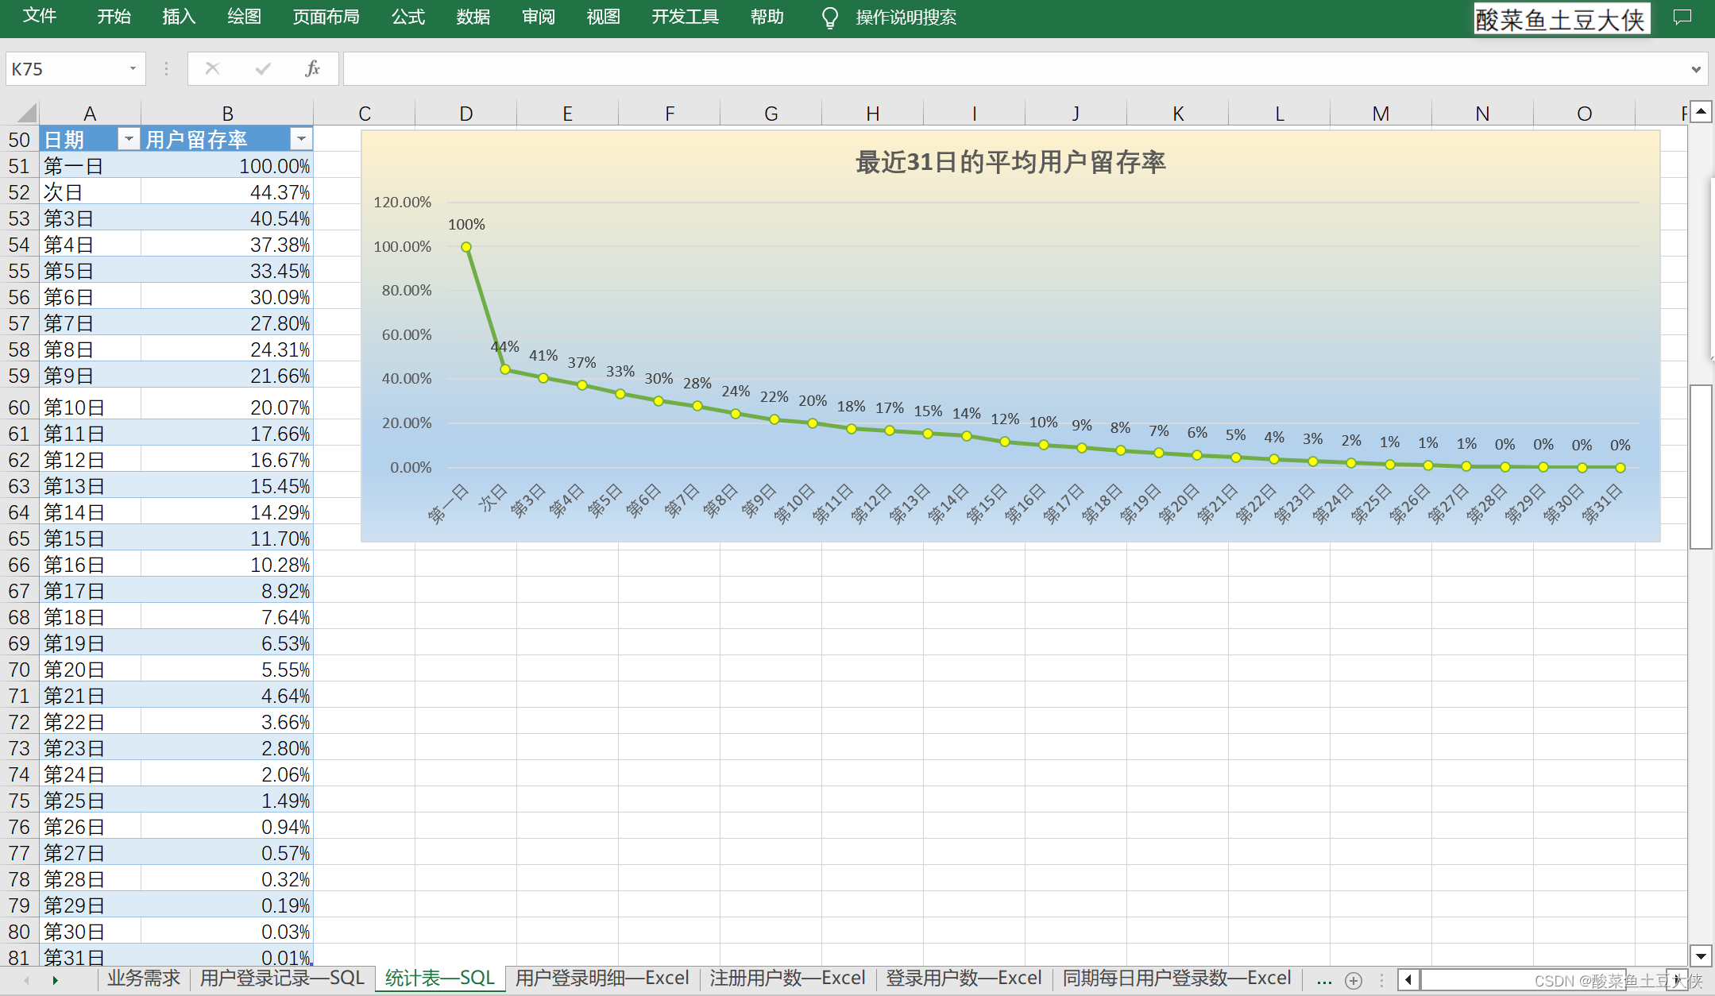The image size is (1715, 996).
Task: Click the confirm entry checkmark icon
Action: pos(263,69)
